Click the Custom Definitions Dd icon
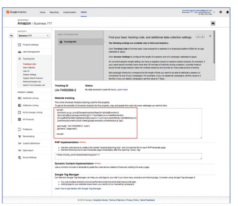This screenshot has width=238, height=206. (x=20, y=143)
